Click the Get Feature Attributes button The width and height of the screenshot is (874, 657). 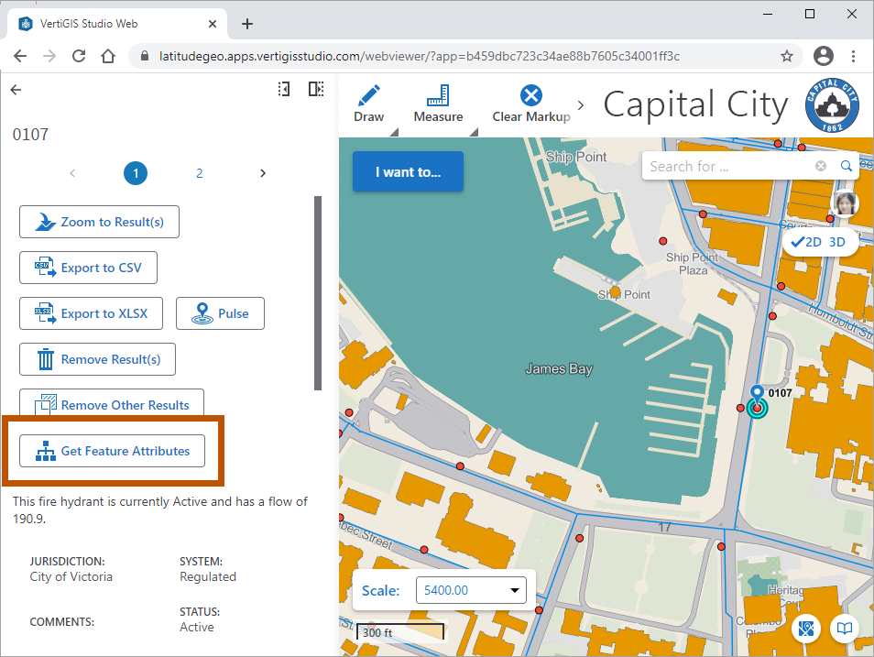(111, 451)
